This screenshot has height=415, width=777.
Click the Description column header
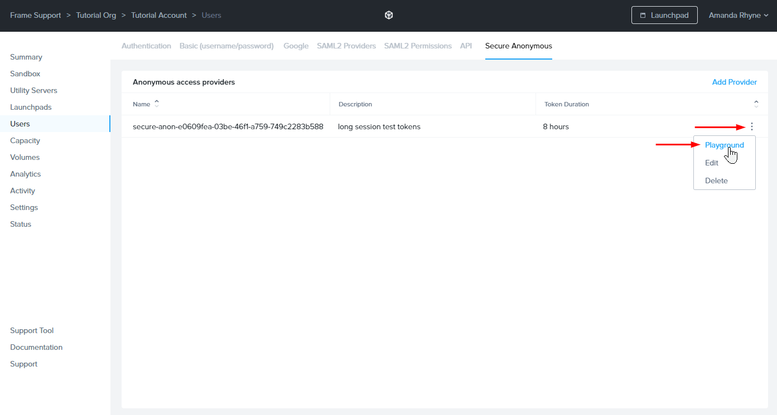[355, 104]
